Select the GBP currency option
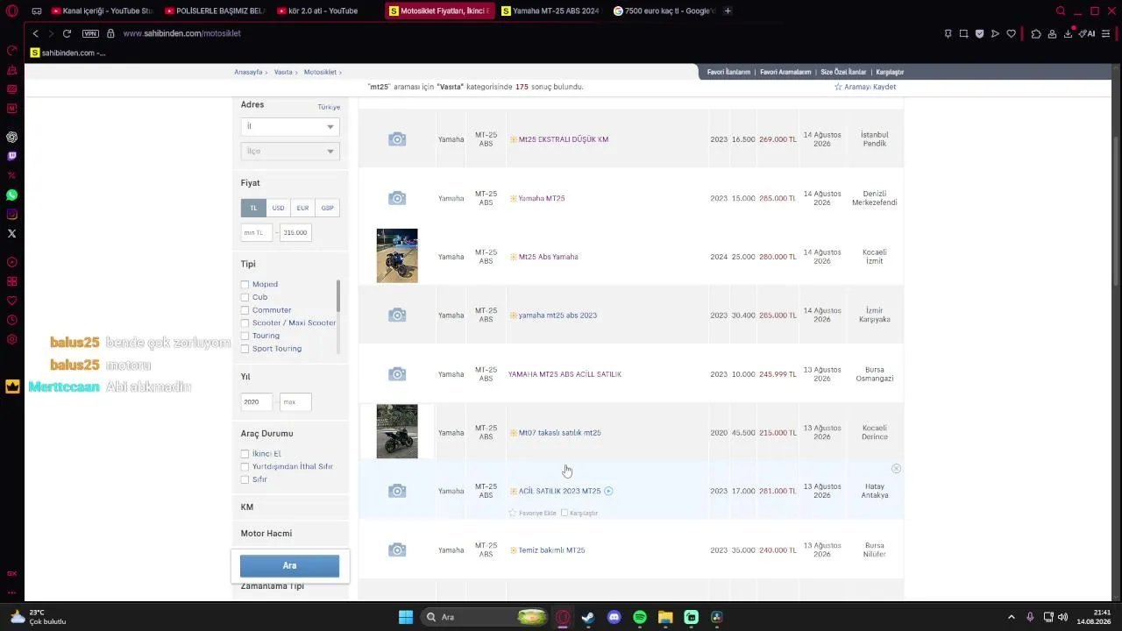Screen dimensions: 1122x631 (327, 208)
